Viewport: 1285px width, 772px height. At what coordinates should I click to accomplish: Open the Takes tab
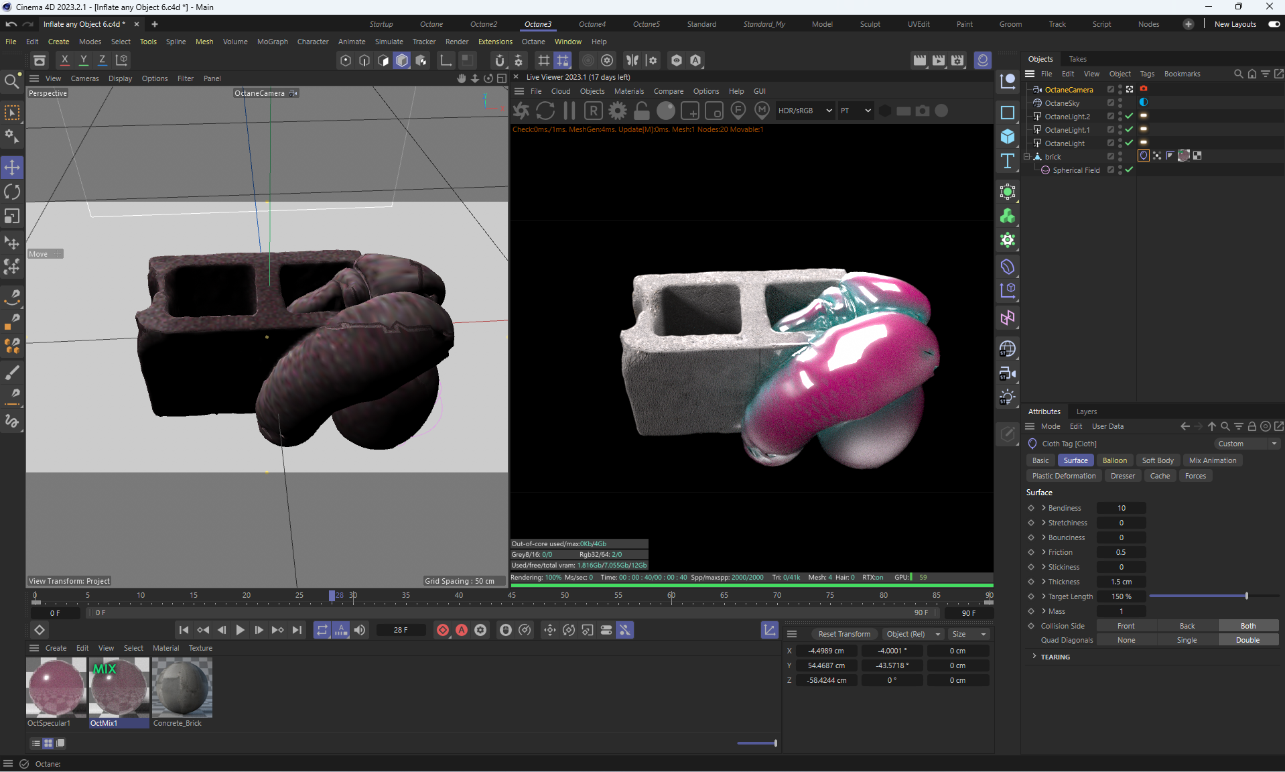pos(1077,59)
